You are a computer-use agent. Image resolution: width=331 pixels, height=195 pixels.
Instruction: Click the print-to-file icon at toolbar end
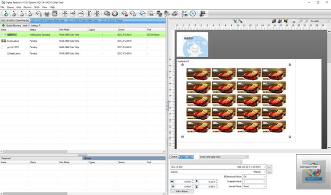click(x=203, y=14)
